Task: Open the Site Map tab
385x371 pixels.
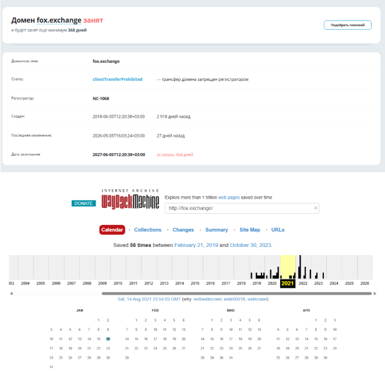Action: click(x=250, y=230)
